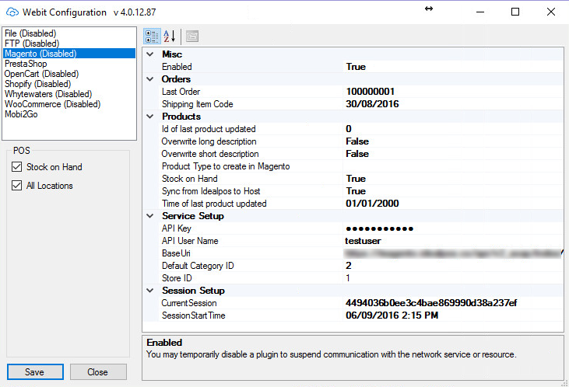Select the SessionStartTime property label

pos(193,316)
